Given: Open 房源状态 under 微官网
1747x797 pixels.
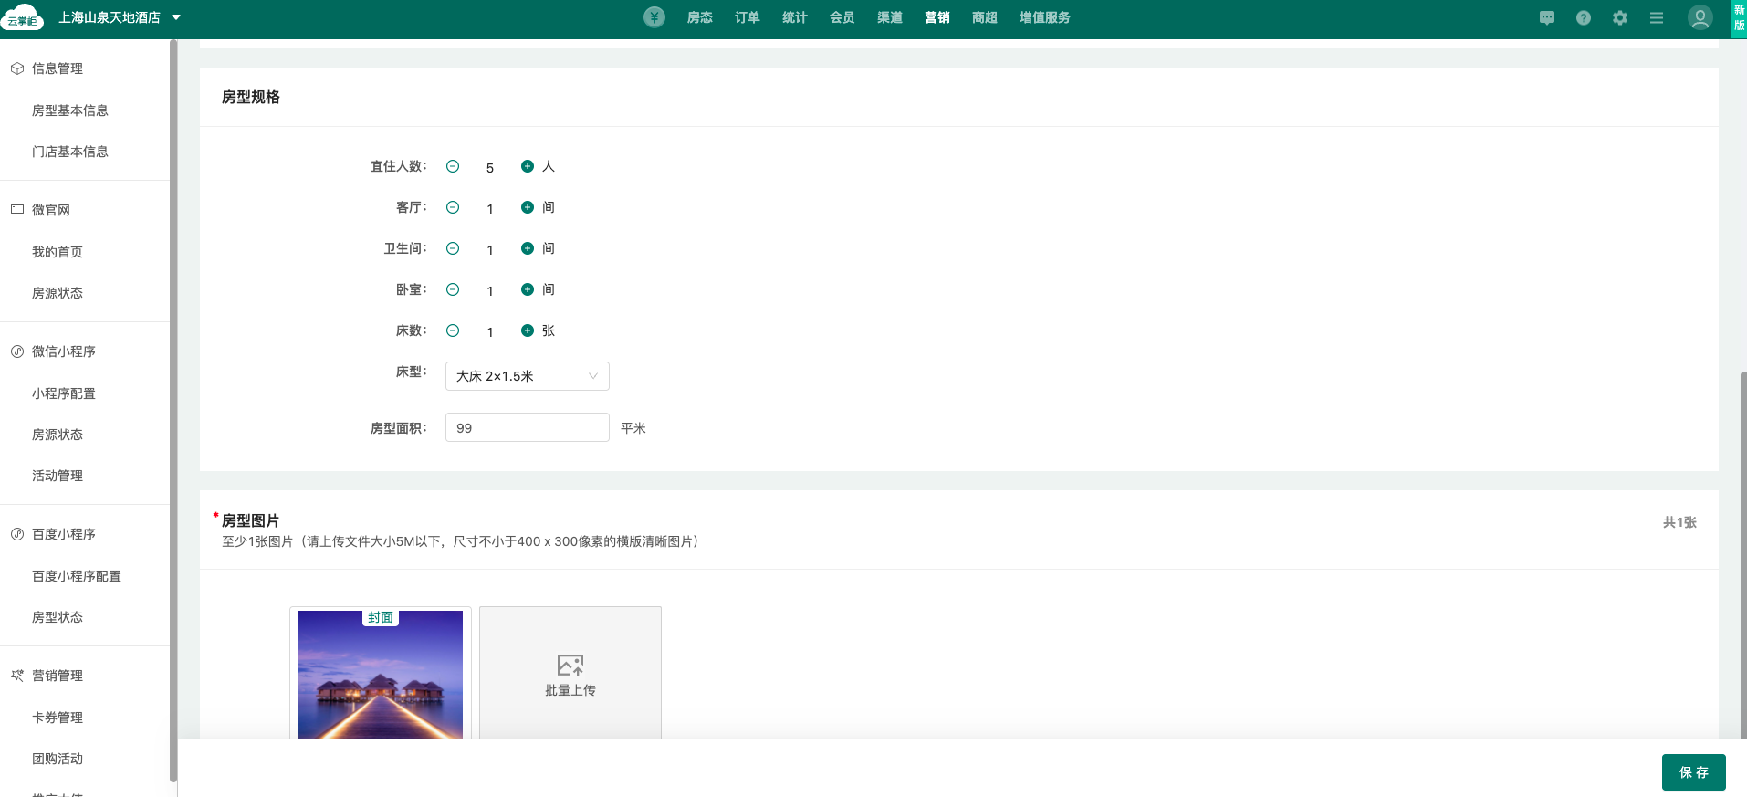Looking at the screenshot, I should pos(58,293).
